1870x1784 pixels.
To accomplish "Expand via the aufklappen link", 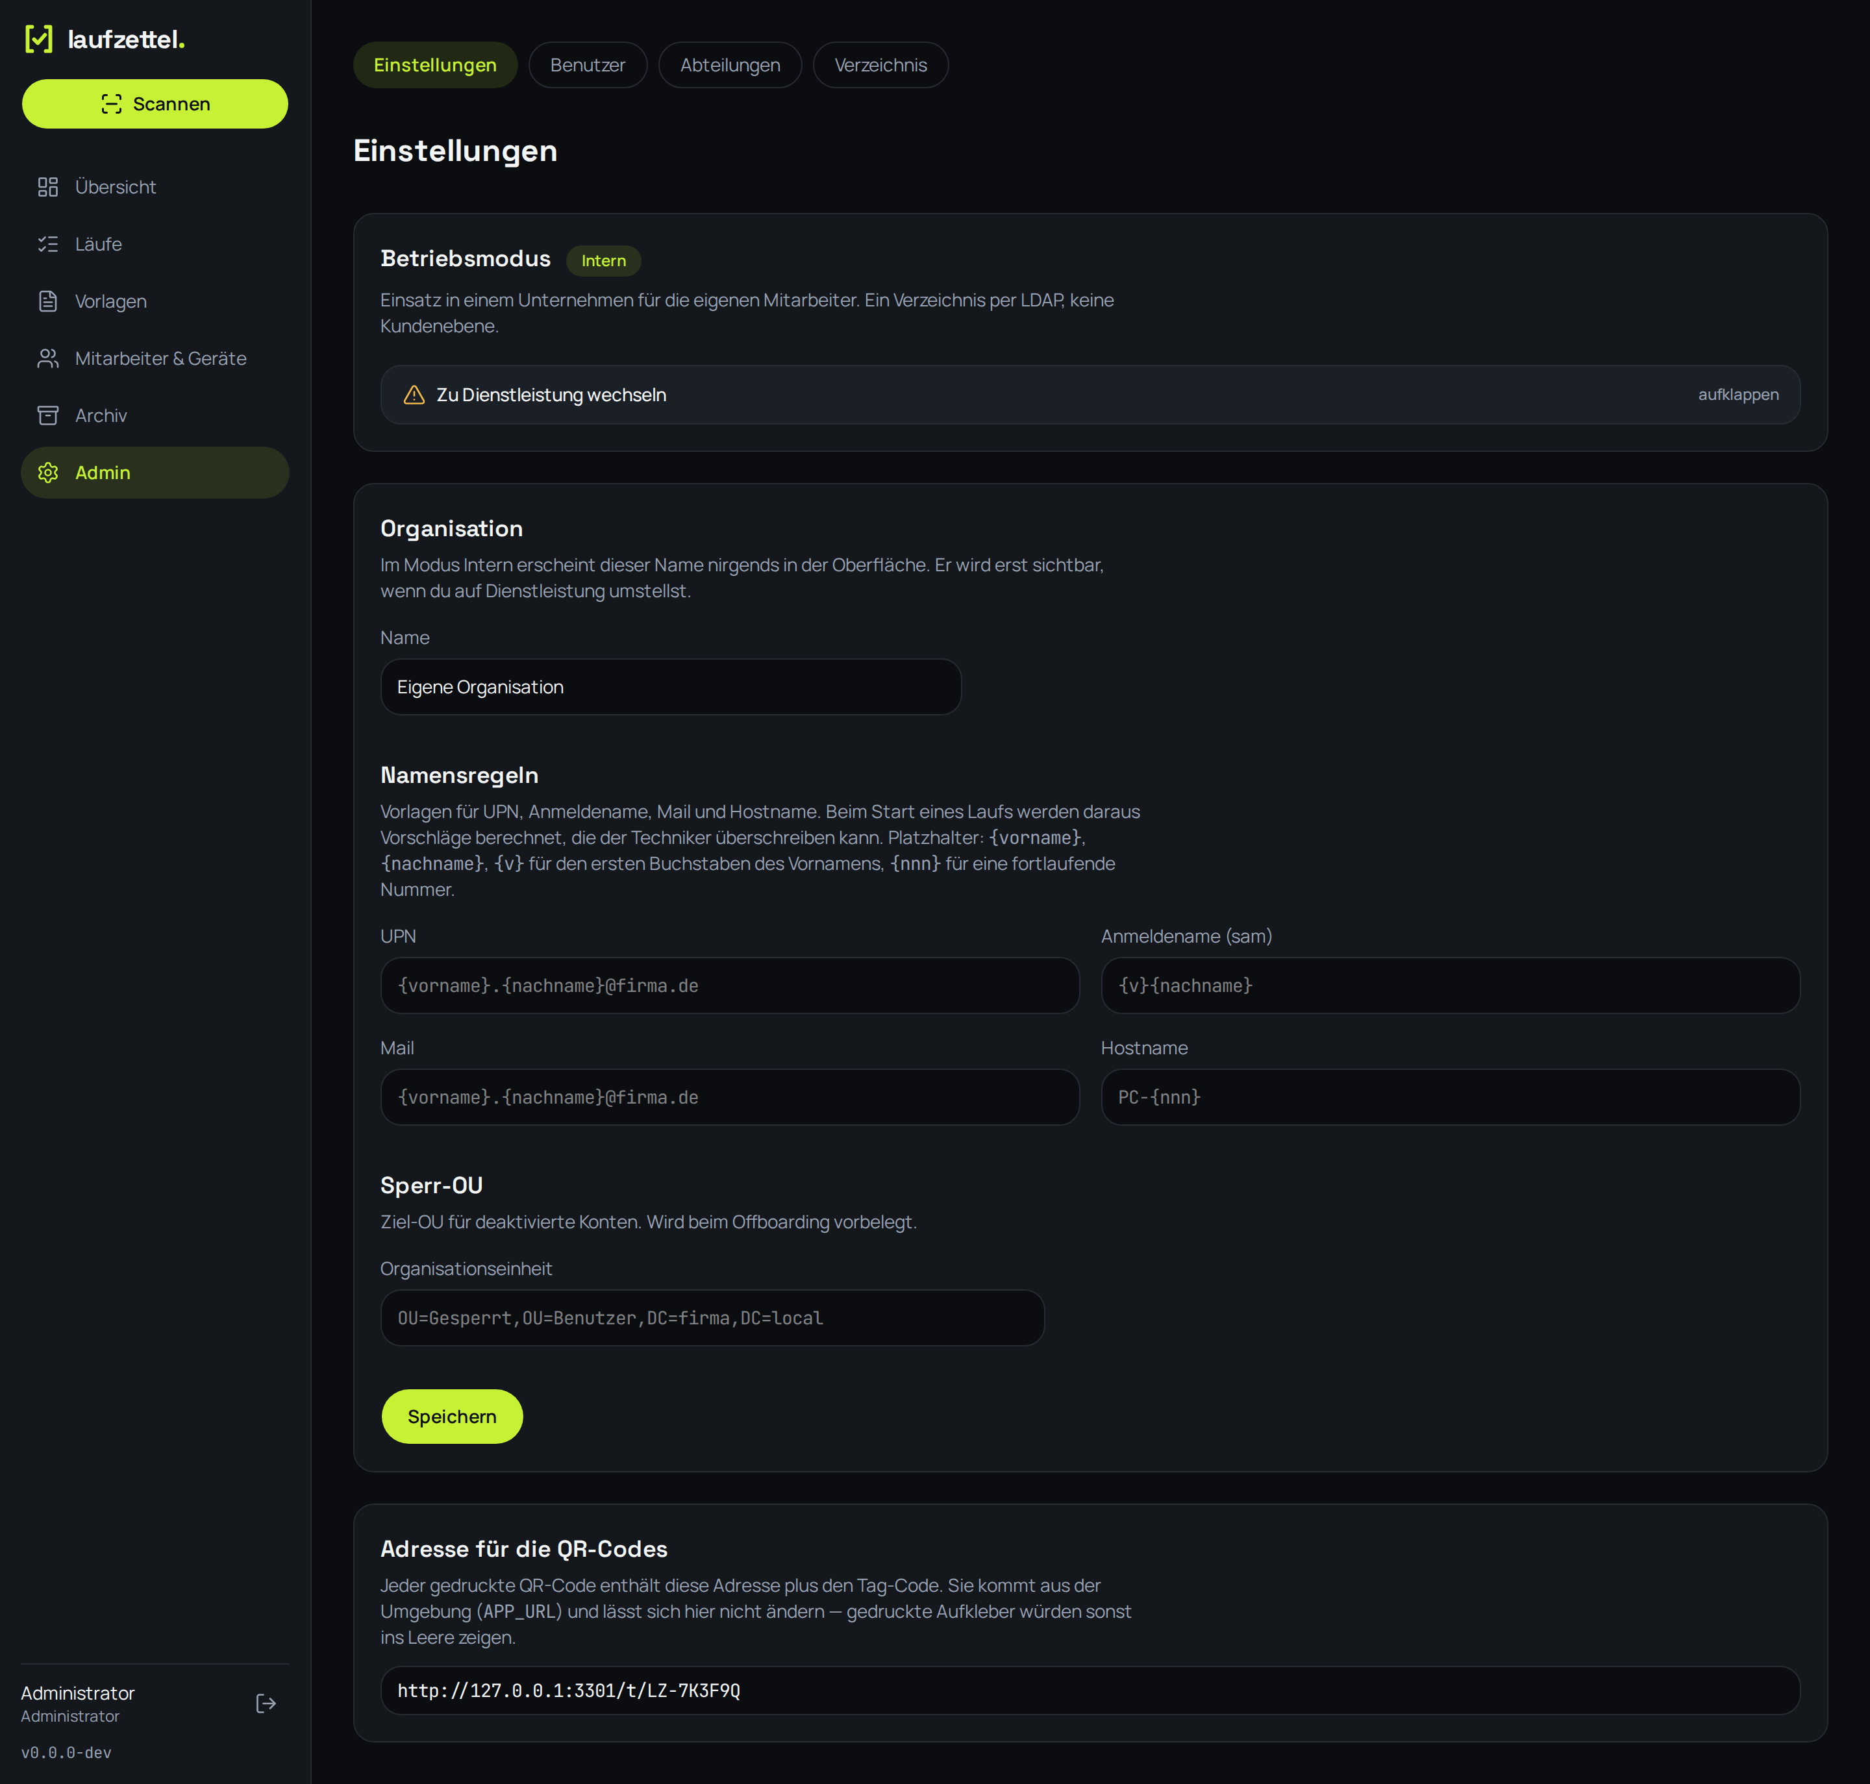I will pyautogui.click(x=1738, y=395).
